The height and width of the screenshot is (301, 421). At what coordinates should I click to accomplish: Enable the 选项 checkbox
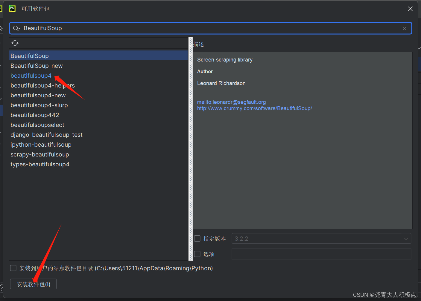pyautogui.click(x=197, y=254)
